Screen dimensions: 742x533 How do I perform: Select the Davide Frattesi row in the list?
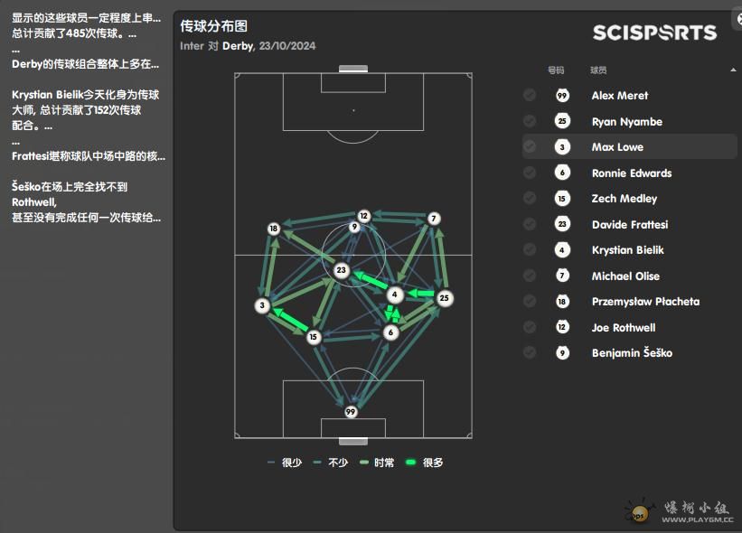(x=629, y=224)
